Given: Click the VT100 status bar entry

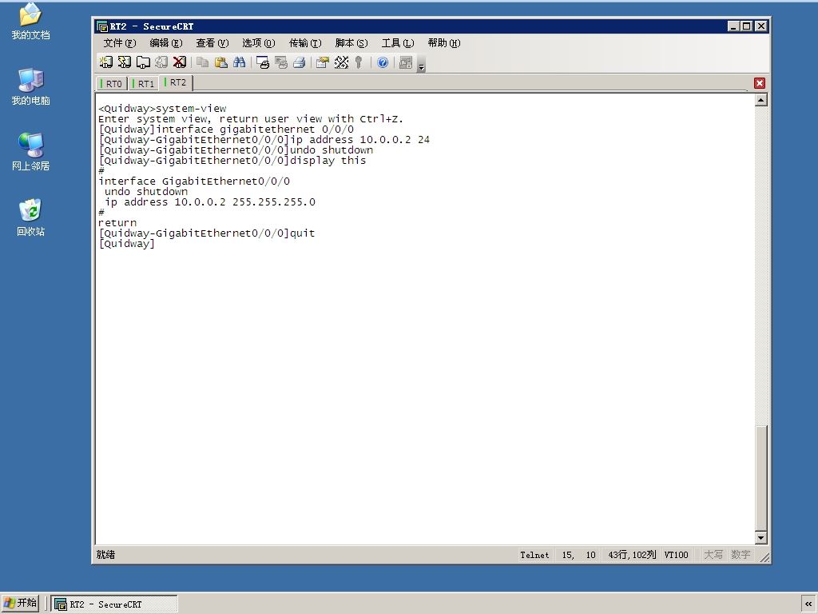Looking at the screenshot, I should tap(676, 555).
